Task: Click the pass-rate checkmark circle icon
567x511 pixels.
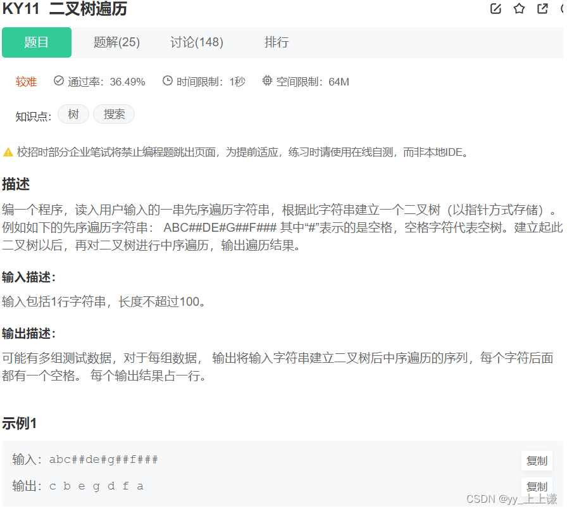Action: pos(58,81)
